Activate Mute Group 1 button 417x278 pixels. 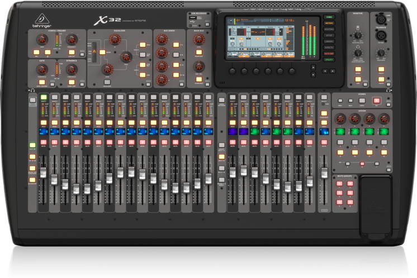click(339, 184)
